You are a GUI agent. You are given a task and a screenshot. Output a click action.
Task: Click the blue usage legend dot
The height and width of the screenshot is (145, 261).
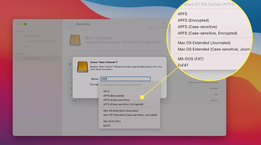coord(70,64)
